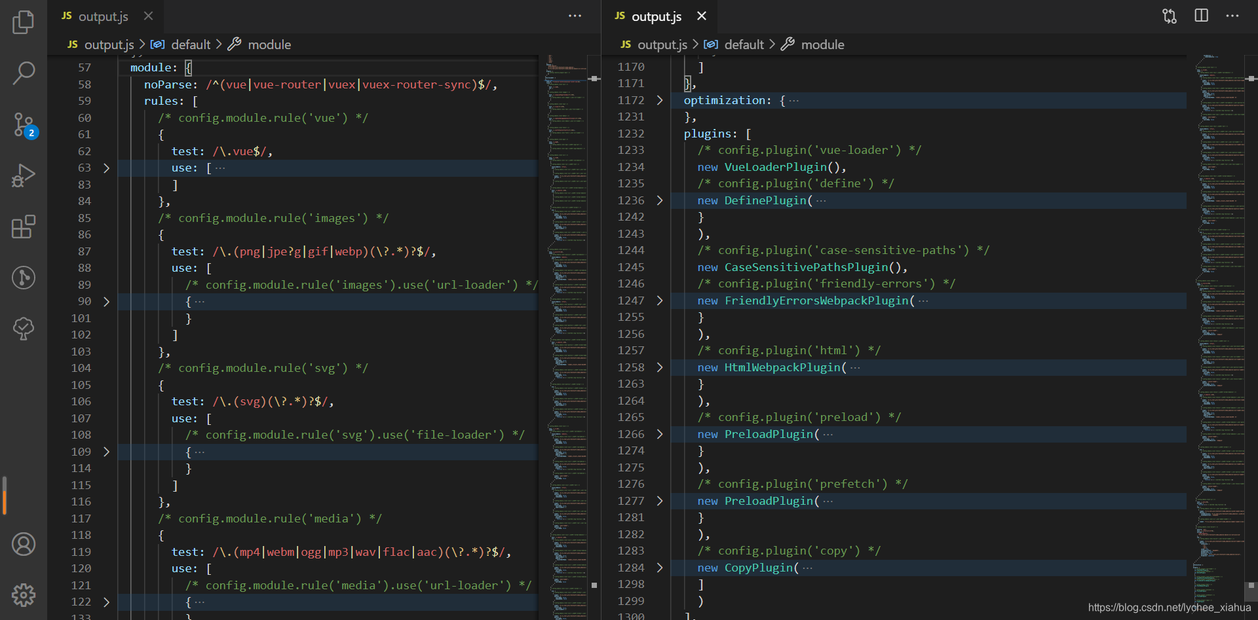Click comment config.plugin('copy')
Viewport: 1258px width, 620px height.
[789, 551]
